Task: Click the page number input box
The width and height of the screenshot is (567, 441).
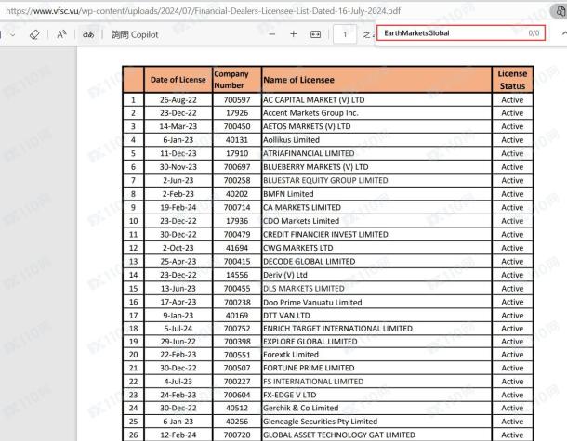Action: point(345,34)
